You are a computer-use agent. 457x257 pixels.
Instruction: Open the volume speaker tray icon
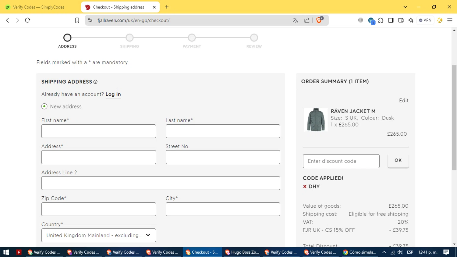coord(400,252)
